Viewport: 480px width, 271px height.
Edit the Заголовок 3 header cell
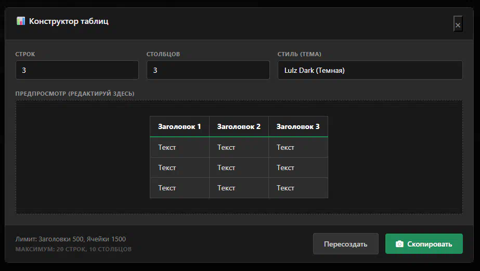tap(298, 126)
